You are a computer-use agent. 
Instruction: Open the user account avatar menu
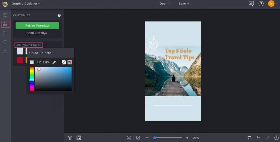click(271, 4)
